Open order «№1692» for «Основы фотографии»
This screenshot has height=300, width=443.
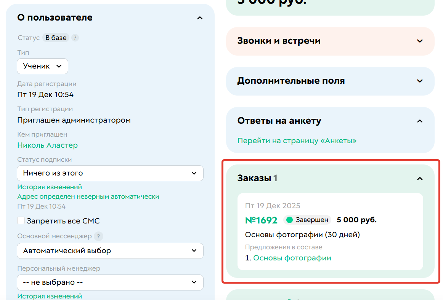click(262, 220)
